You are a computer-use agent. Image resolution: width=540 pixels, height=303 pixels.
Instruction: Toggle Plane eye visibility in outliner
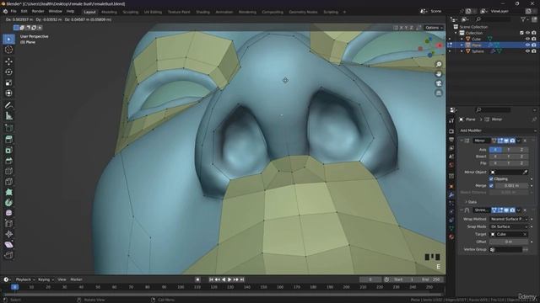click(527, 45)
